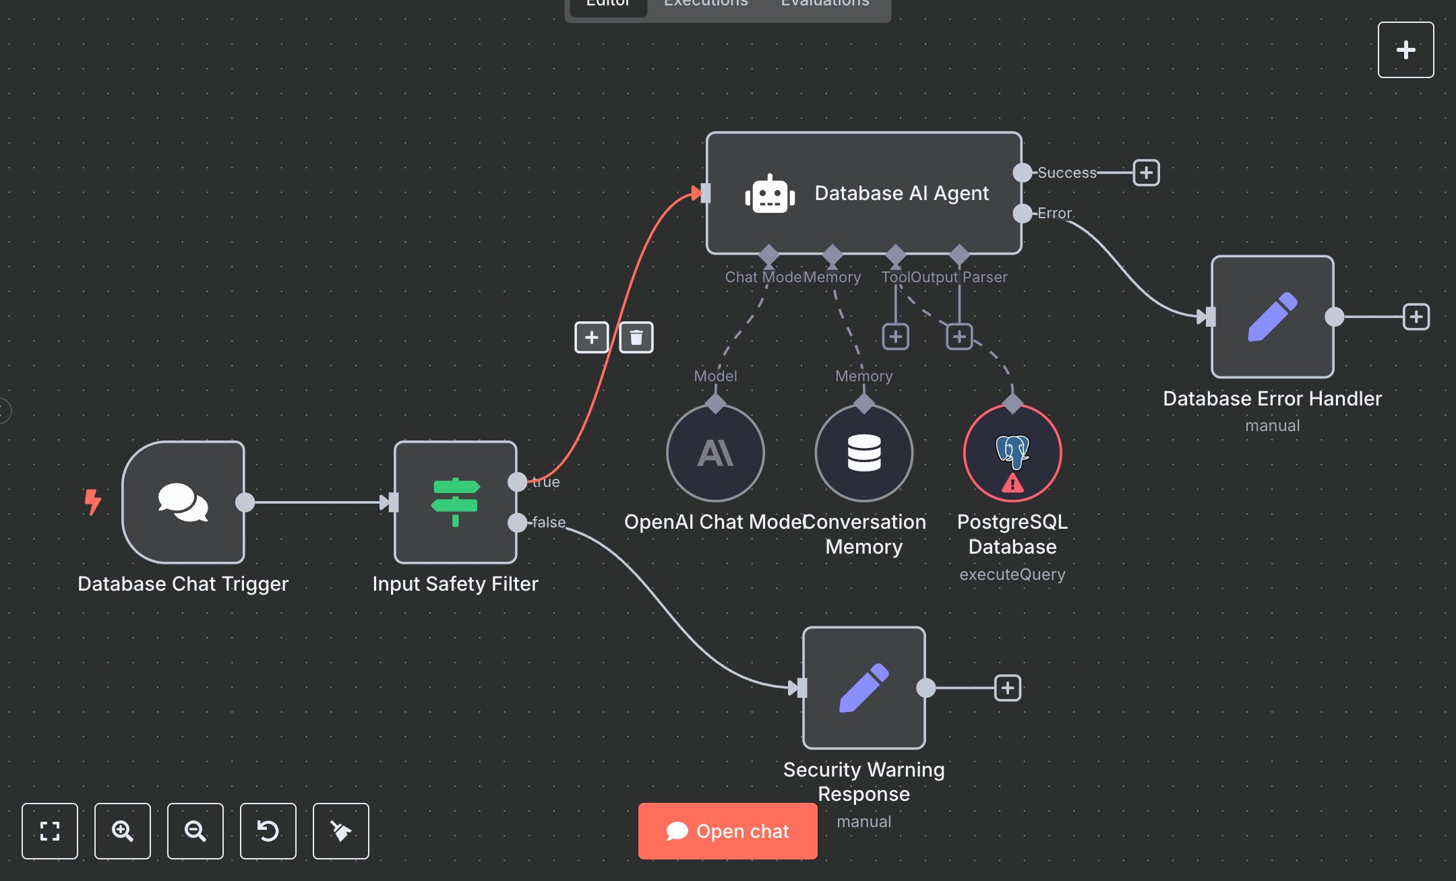Viewport: 1456px width, 881px height.
Task: Add a node after Security Warning Response
Action: (1007, 687)
